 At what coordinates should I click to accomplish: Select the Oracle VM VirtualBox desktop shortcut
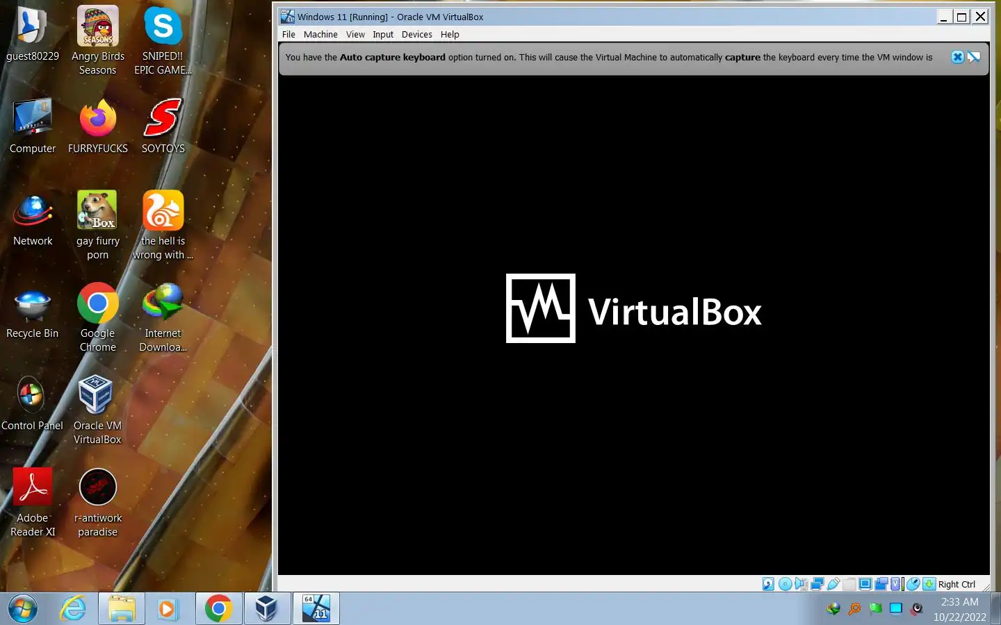point(97,410)
